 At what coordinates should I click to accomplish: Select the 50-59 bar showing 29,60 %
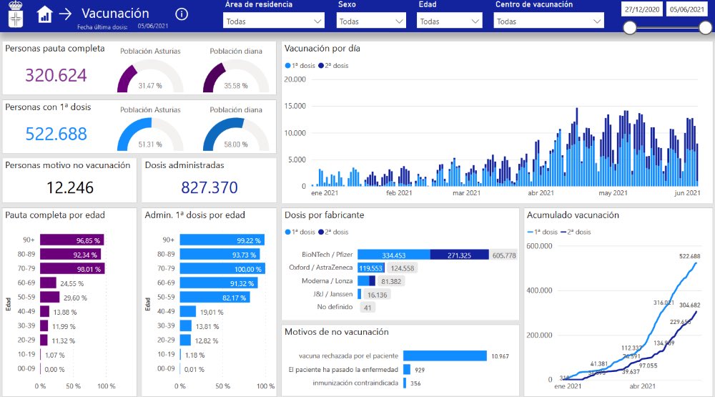click(x=50, y=297)
